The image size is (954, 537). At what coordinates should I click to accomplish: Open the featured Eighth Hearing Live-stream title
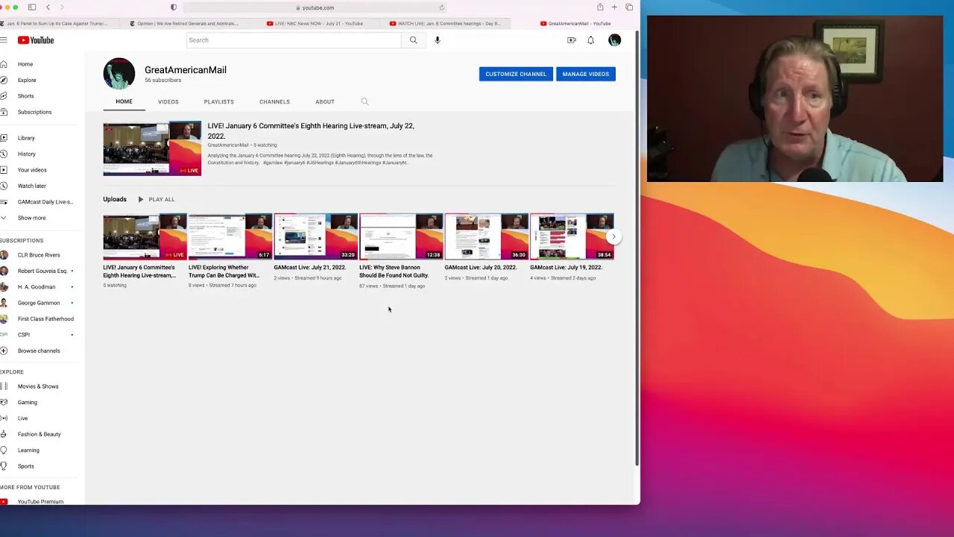coord(311,131)
